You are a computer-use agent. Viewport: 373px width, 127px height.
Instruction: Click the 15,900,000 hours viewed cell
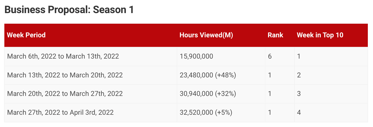[x=197, y=56]
